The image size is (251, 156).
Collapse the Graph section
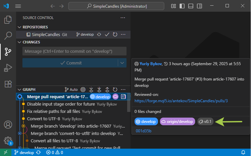coord(19,90)
